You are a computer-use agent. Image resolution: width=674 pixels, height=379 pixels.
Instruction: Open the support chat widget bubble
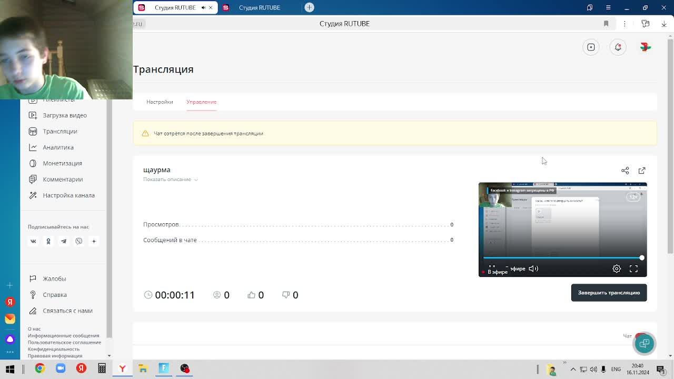(x=644, y=343)
